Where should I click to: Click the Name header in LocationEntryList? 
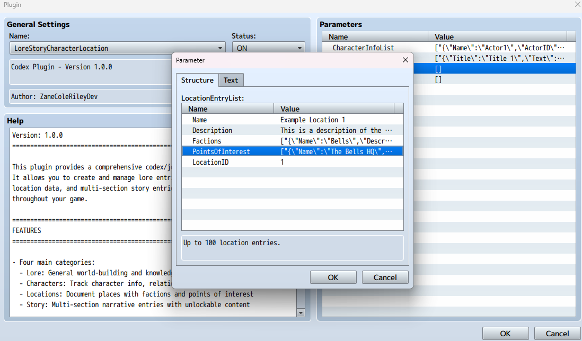tap(227, 109)
